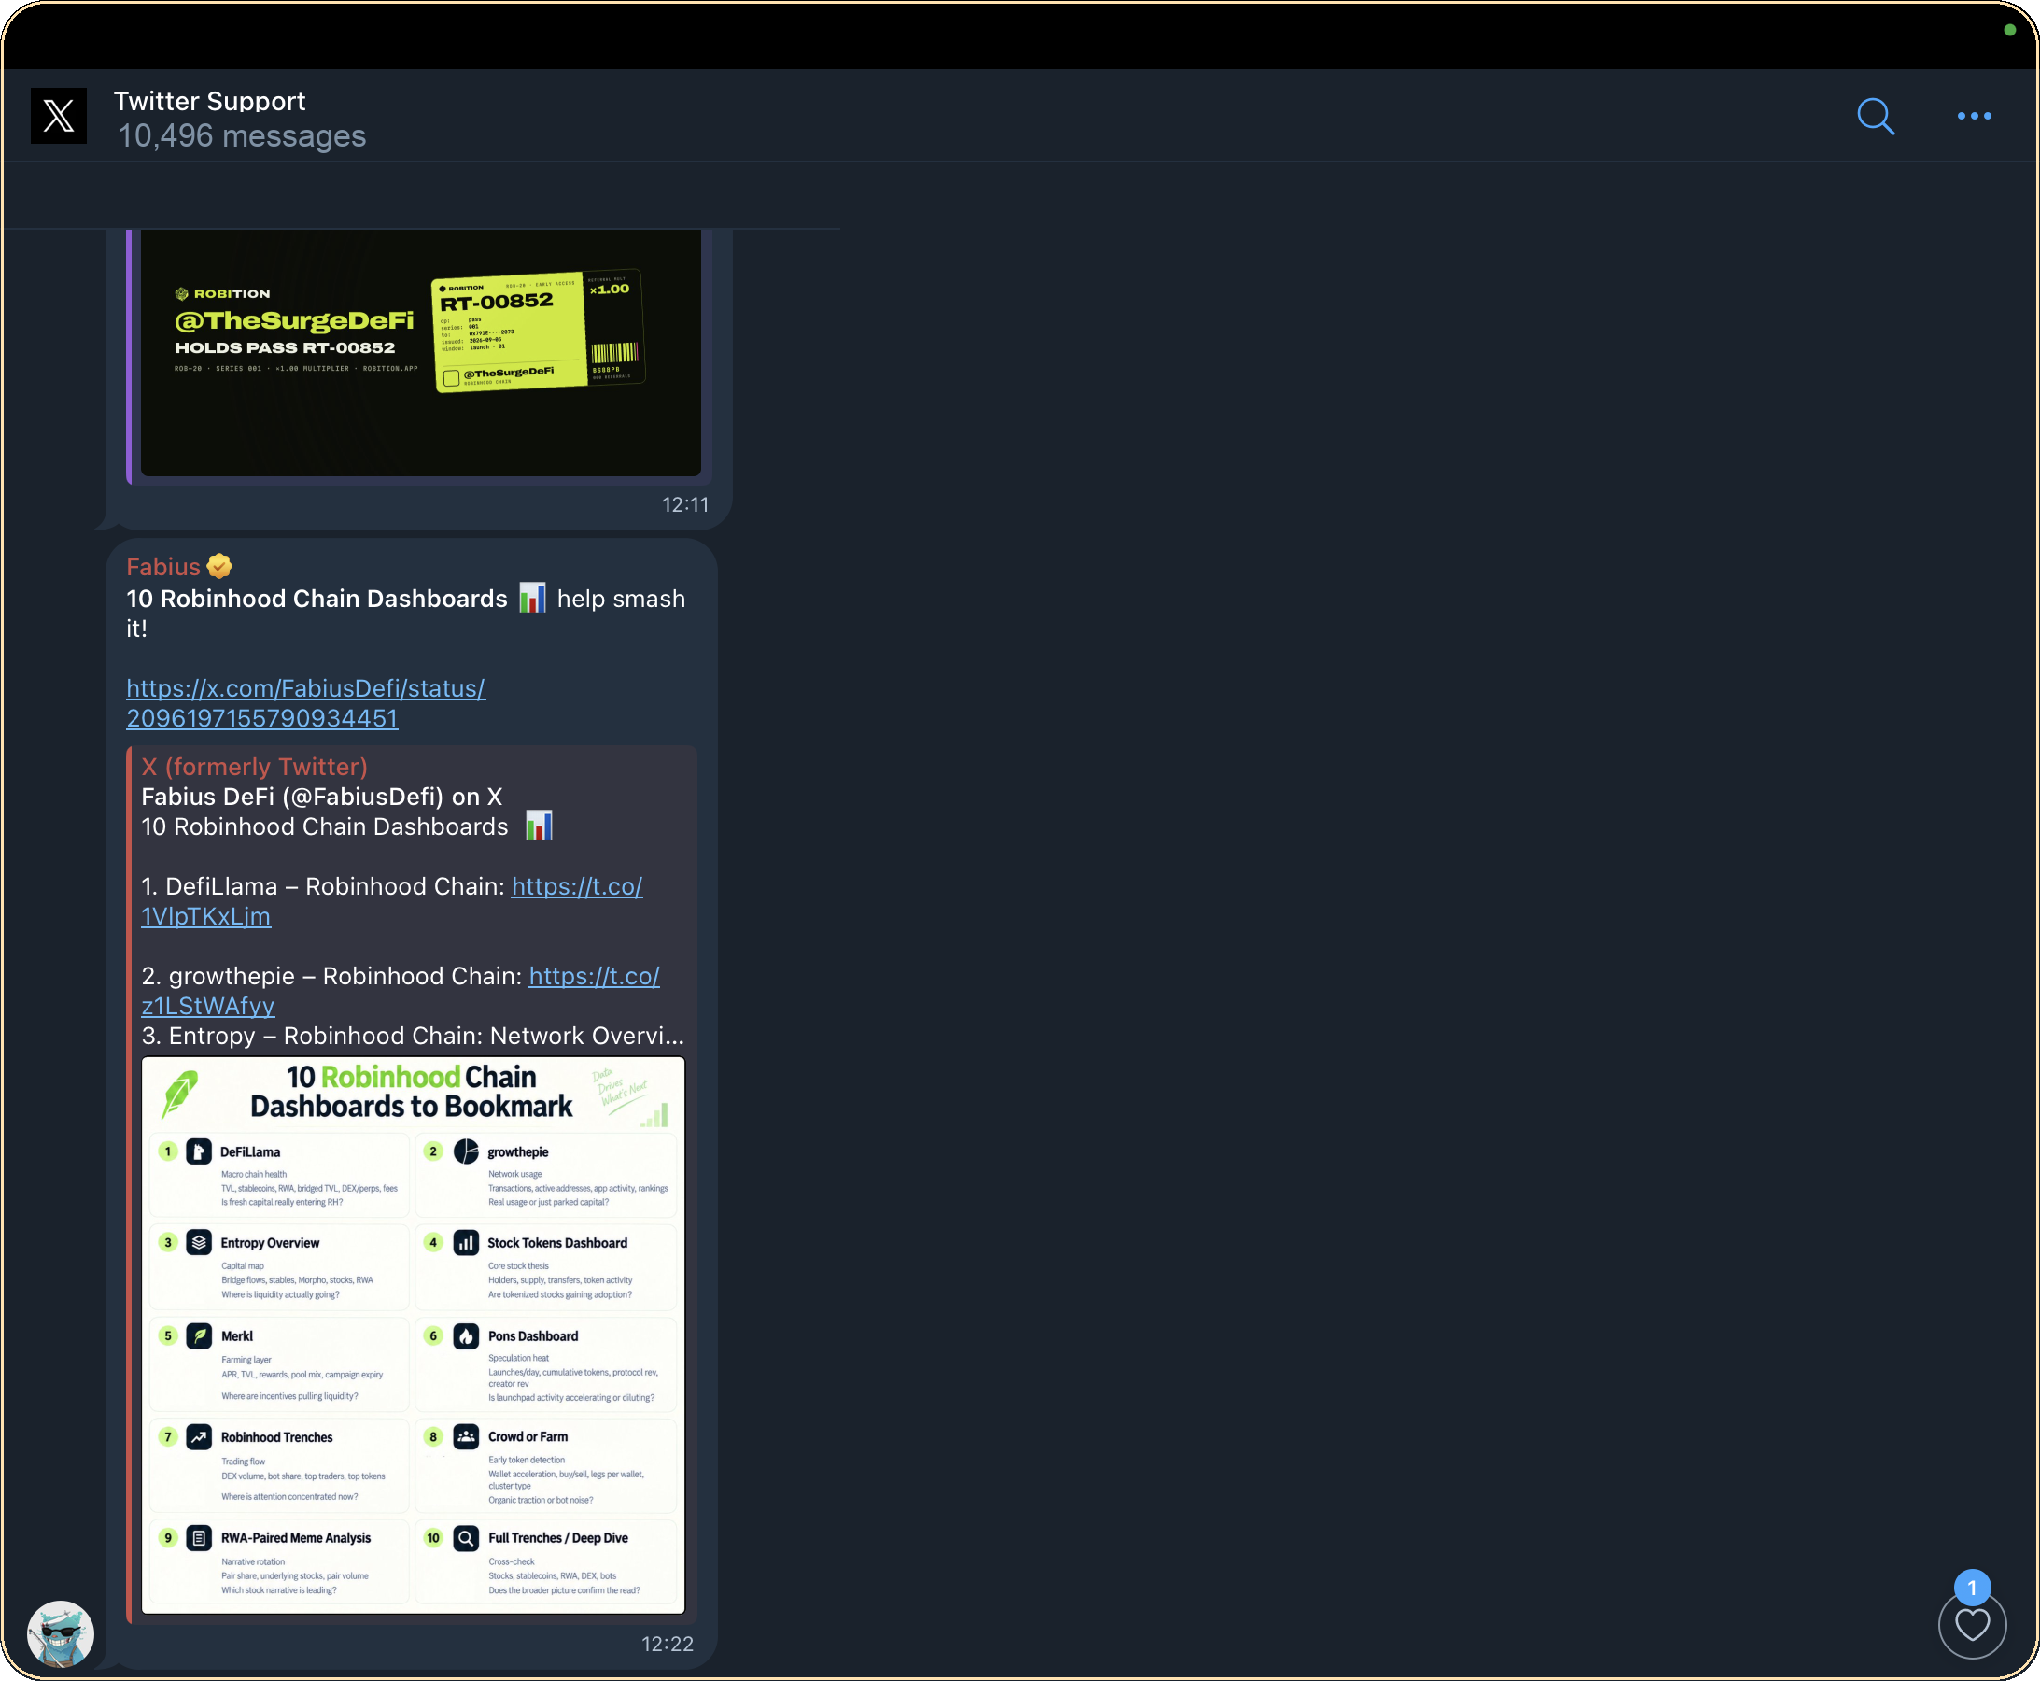Click the Fabius DeFi (@FabiusDefi) on X heading
The width and height of the screenshot is (2040, 1681).
(x=321, y=797)
